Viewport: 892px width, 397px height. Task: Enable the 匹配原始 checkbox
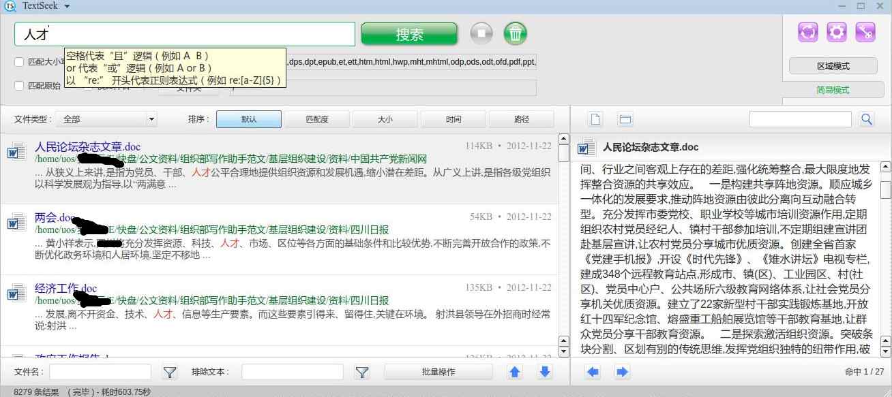coord(19,86)
